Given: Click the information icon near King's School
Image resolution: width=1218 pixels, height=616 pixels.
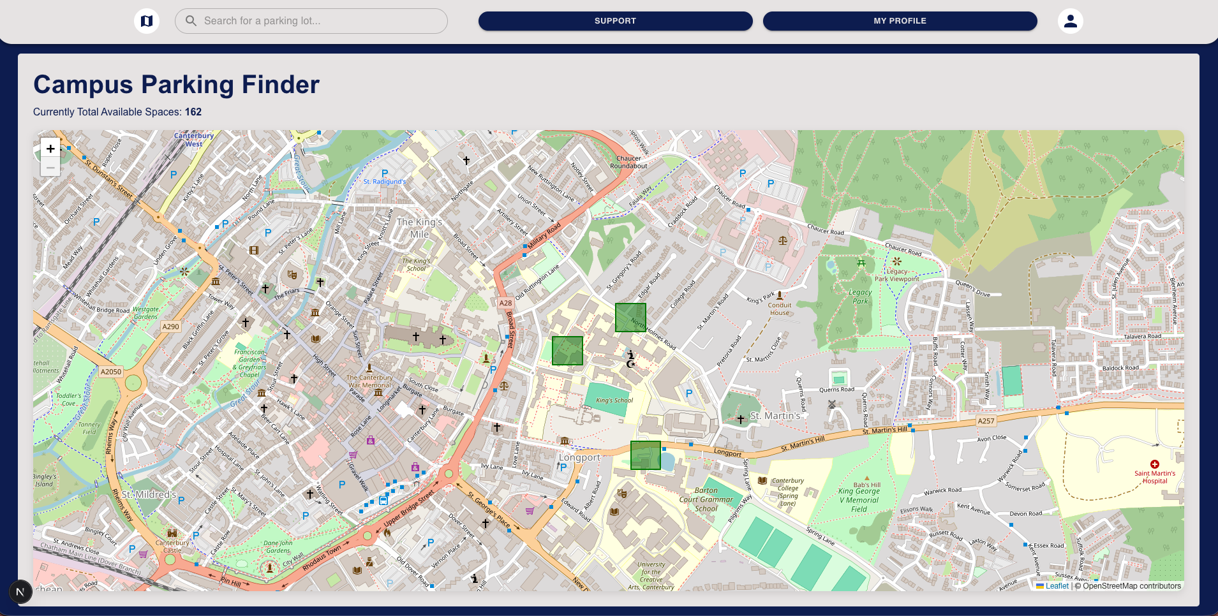Looking at the screenshot, I should 630,355.
